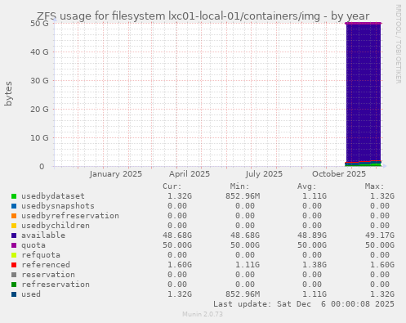
Task: Click the refreservation dark green legend swatch
Action: click(x=14, y=285)
